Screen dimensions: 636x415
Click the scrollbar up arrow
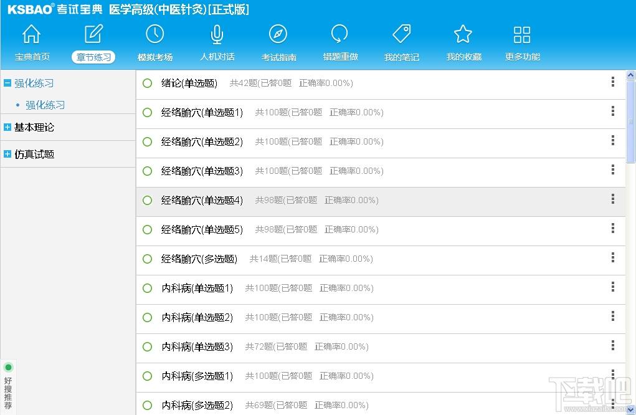click(631, 75)
